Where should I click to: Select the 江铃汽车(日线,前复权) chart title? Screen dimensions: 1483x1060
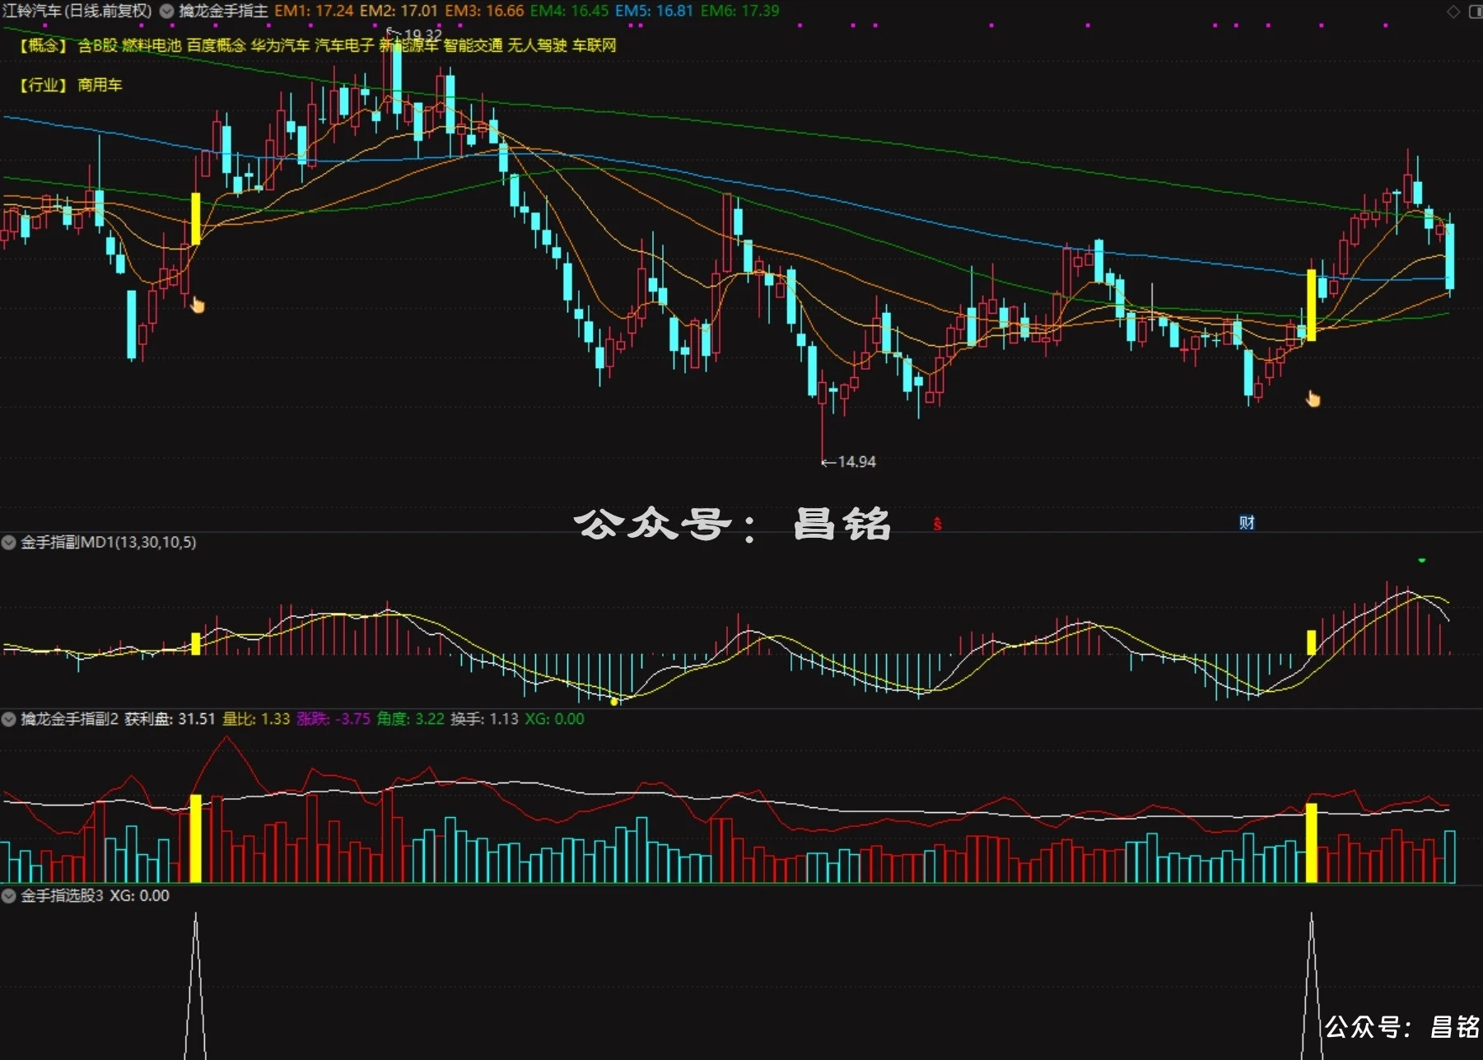[77, 12]
